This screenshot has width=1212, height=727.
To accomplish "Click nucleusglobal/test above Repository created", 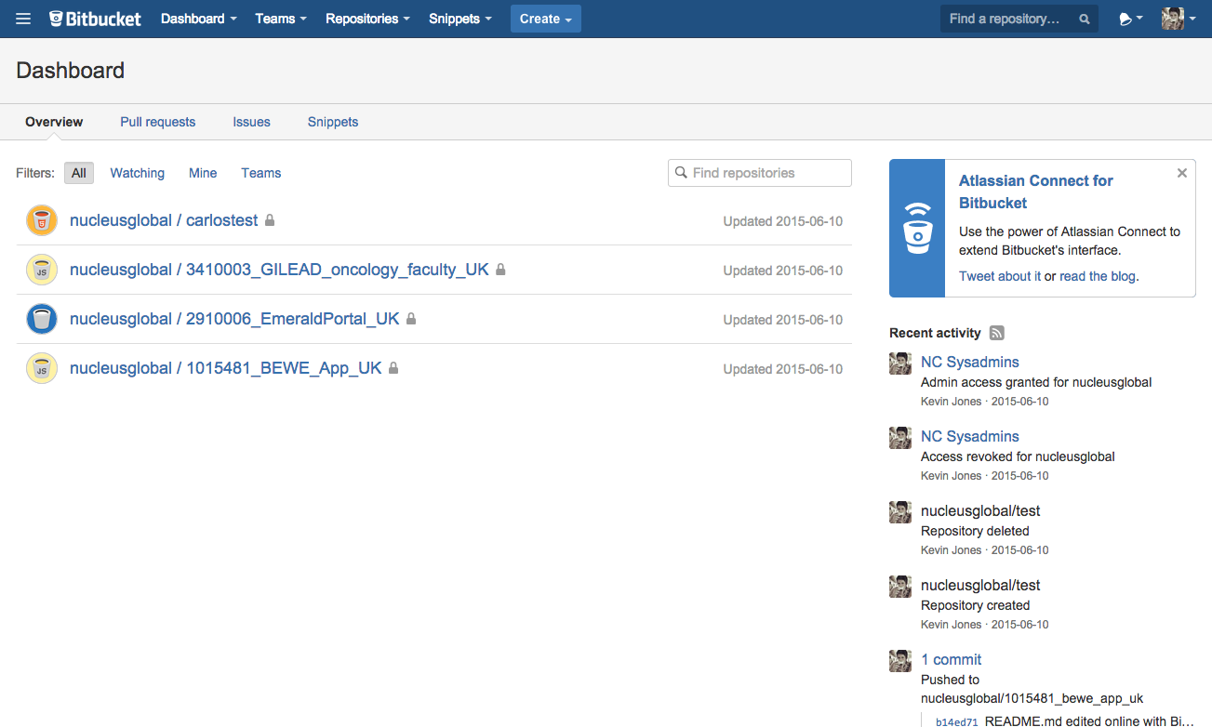I will click(x=980, y=585).
